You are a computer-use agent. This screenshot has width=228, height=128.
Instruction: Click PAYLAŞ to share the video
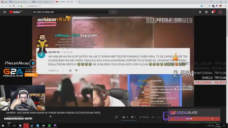pos(144,117)
